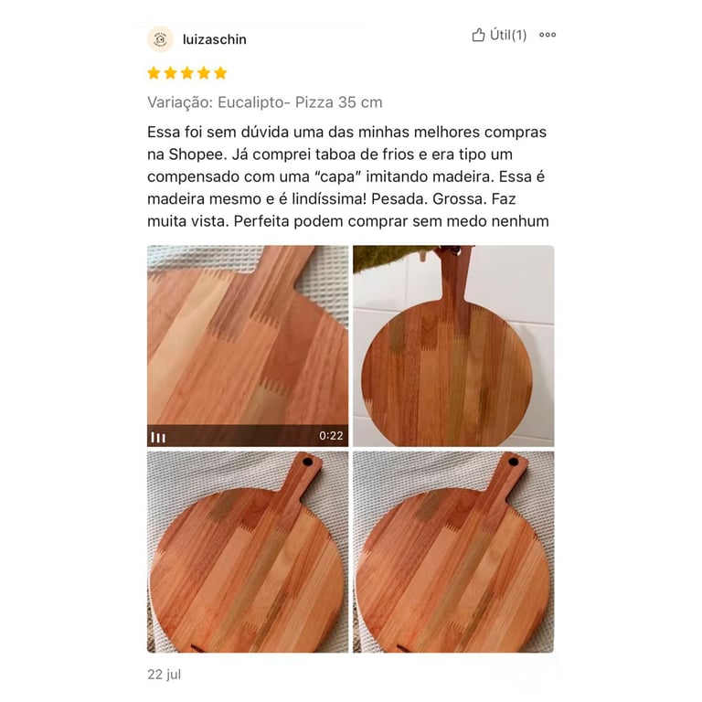Image resolution: width=702 pixels, height=702 pixels.
Task: Open photo of board hanging on tiled wall
Action: [x=453, y=346]
